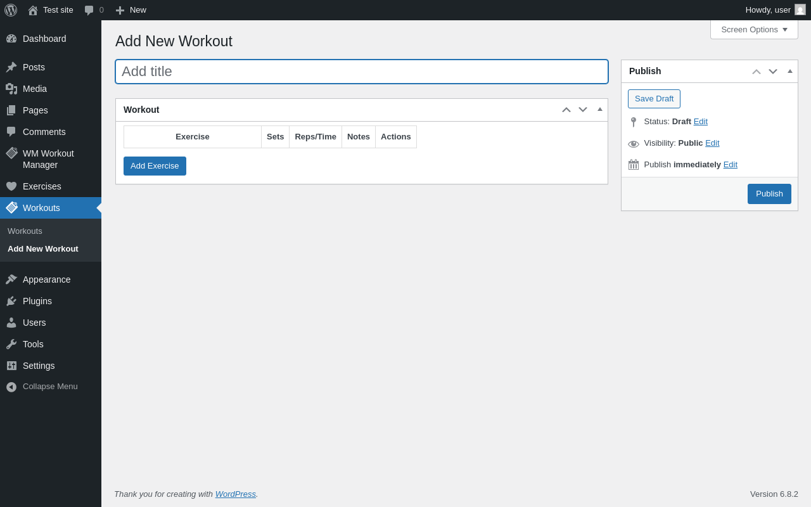Move Publish panel up with chevron
Screen dimensions: 811x507
tap(757, 72)
